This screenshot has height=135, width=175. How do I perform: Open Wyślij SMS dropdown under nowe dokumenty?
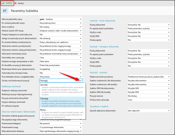[x=149, y=36]
